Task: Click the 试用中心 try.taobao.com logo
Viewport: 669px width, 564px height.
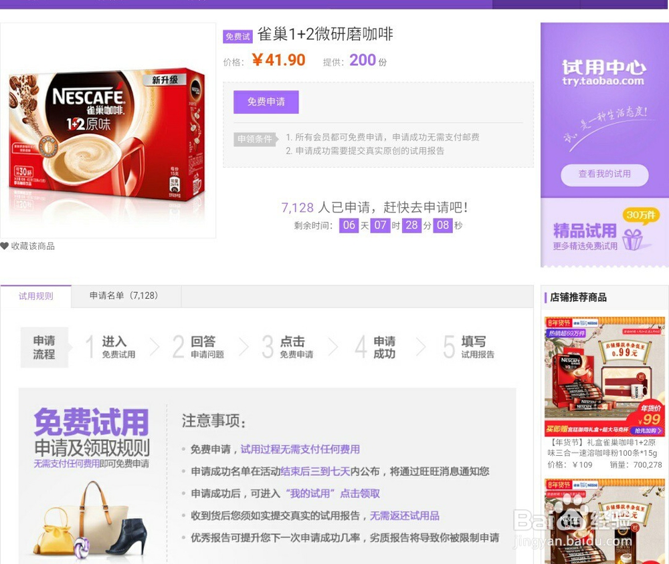Action: pyautogui.click(x=603, y=73)
